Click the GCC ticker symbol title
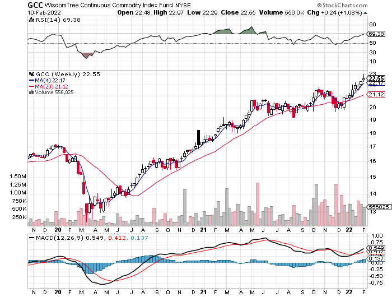The height and width of the screenshot is (297, 392). [x=35, y=5]
